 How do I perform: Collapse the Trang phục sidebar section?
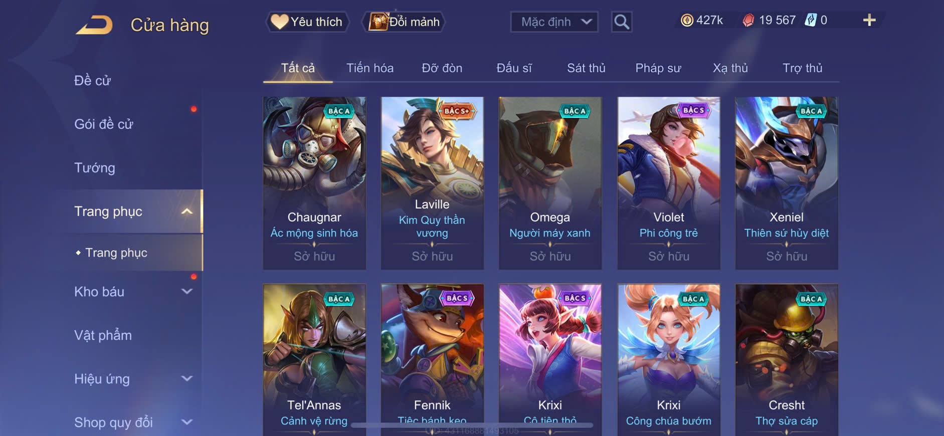pos(186,211)
